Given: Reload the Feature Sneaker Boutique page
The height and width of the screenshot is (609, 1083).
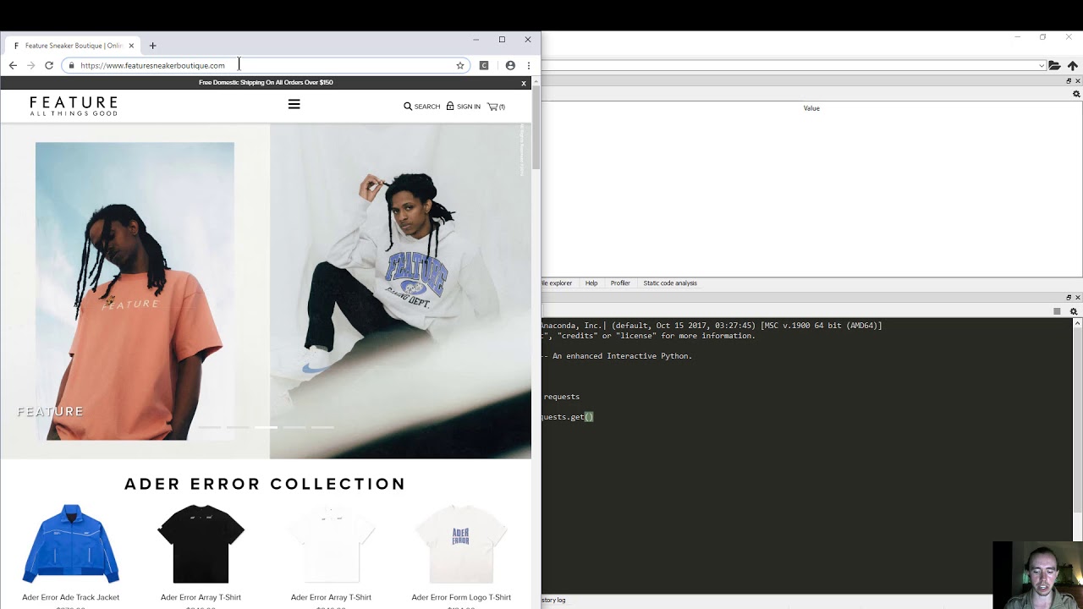Looking at the screenshot, I should coord(49,65).
